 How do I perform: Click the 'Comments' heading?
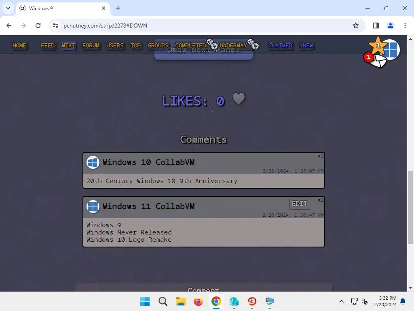click(203, 139)
